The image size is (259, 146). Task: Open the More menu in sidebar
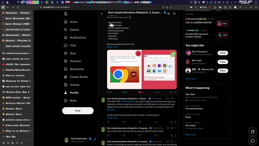pos(70,101)
